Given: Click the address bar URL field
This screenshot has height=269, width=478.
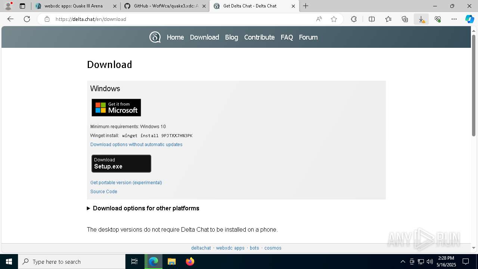Looking at the screenshot, I should [x=183, y=19].
